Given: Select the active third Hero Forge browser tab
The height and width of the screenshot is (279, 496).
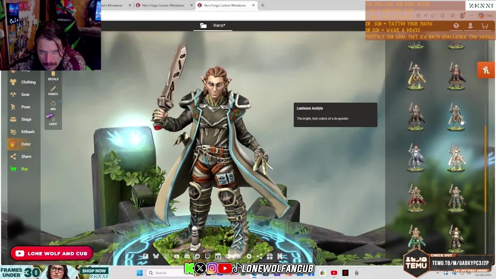Looking at the screenshot, I should 225,5.
